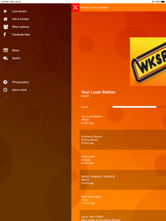Click the 2:10 PM clock in status bar

click(5, 2)
